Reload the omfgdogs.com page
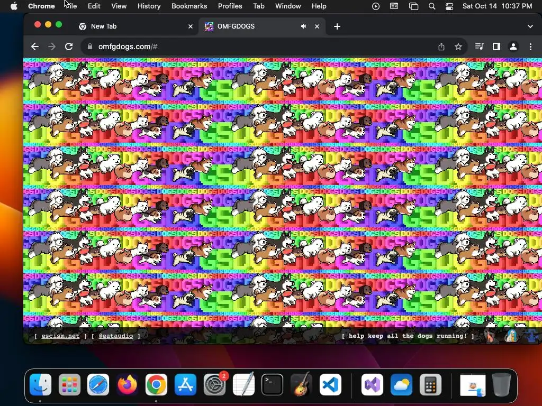Viewport: 542px width, 406px height. [x=69, y=47]
